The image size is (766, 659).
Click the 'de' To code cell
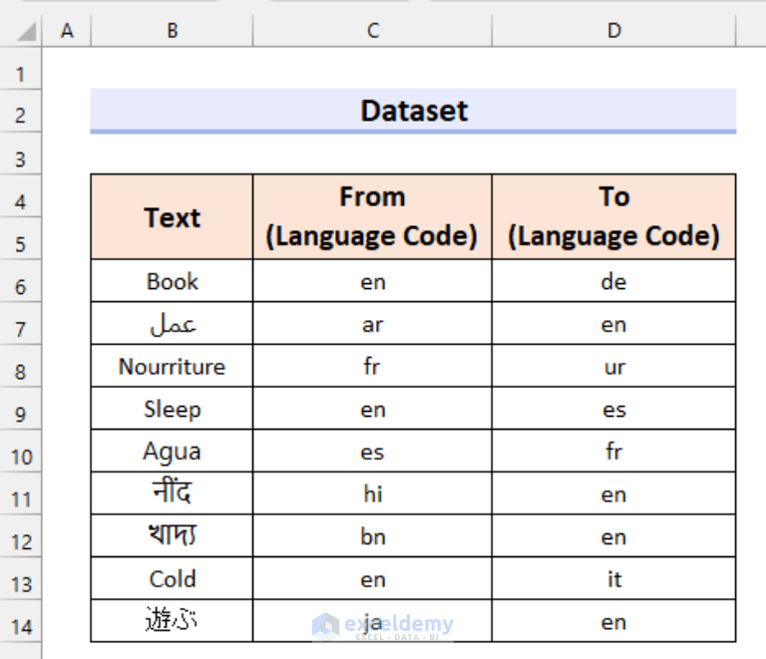point(613,281)
